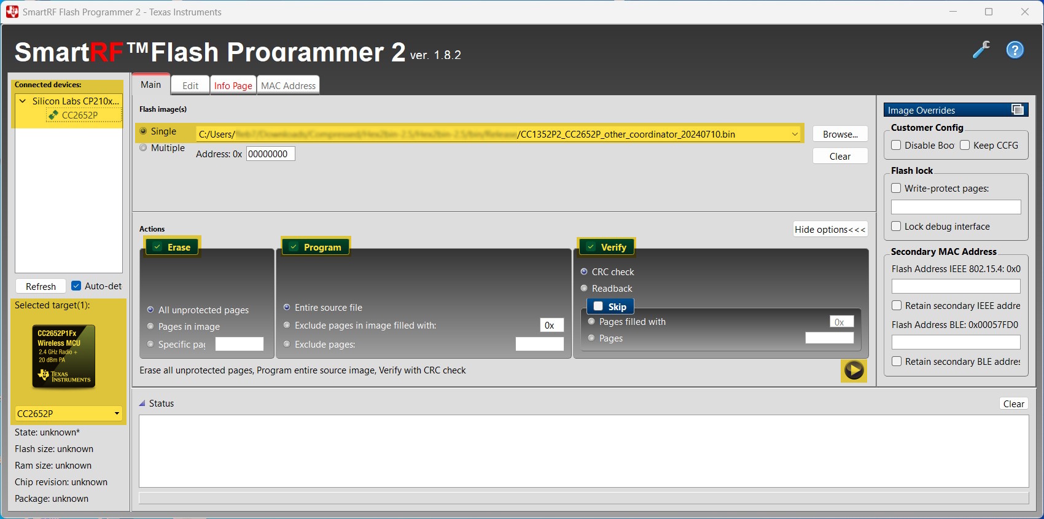Click Hide options button
The height and width of the screenshot is (519, 1044).
coord(830,229)
